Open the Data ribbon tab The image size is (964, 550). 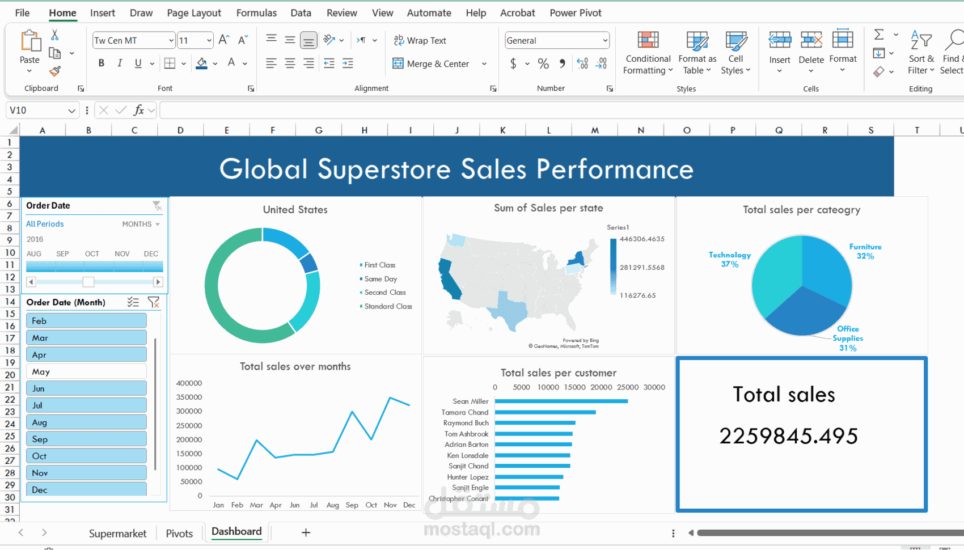pyautogui.click(x=301, y=12)
